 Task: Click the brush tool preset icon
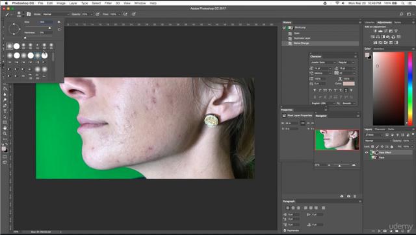pos(7,14)
